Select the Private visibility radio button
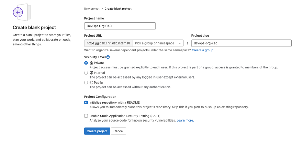Screen dimensions: 303x151 click(86, 63)
